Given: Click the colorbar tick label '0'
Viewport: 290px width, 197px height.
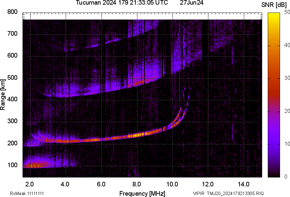Looking at the screenshot, I should click(286, 177).
